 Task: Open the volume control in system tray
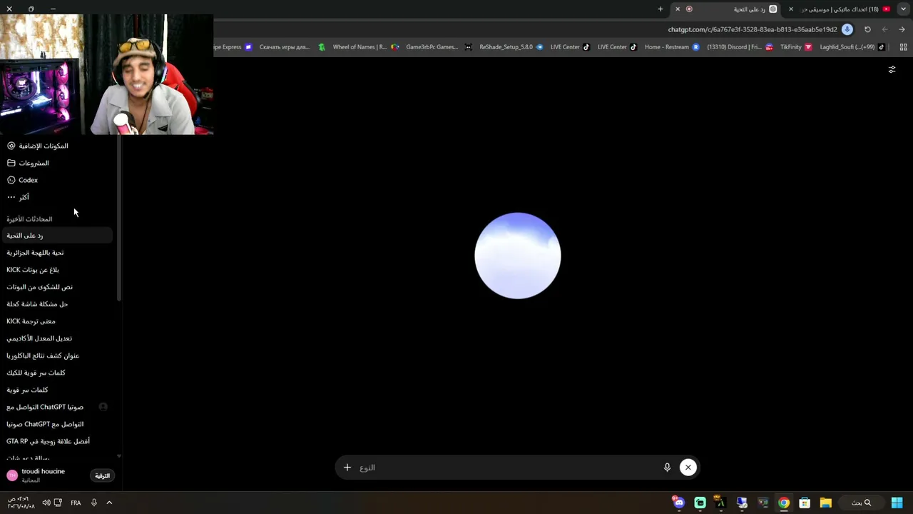(46, 503)
